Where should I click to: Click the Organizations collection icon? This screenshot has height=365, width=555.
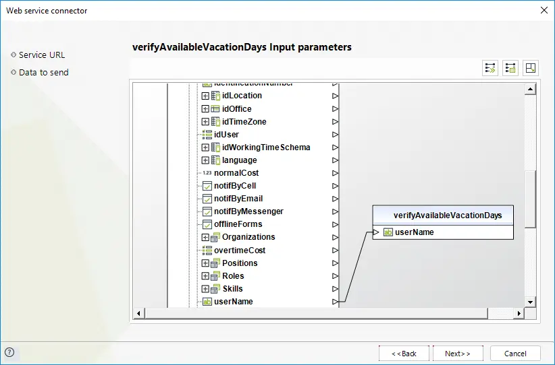point(215,237)
